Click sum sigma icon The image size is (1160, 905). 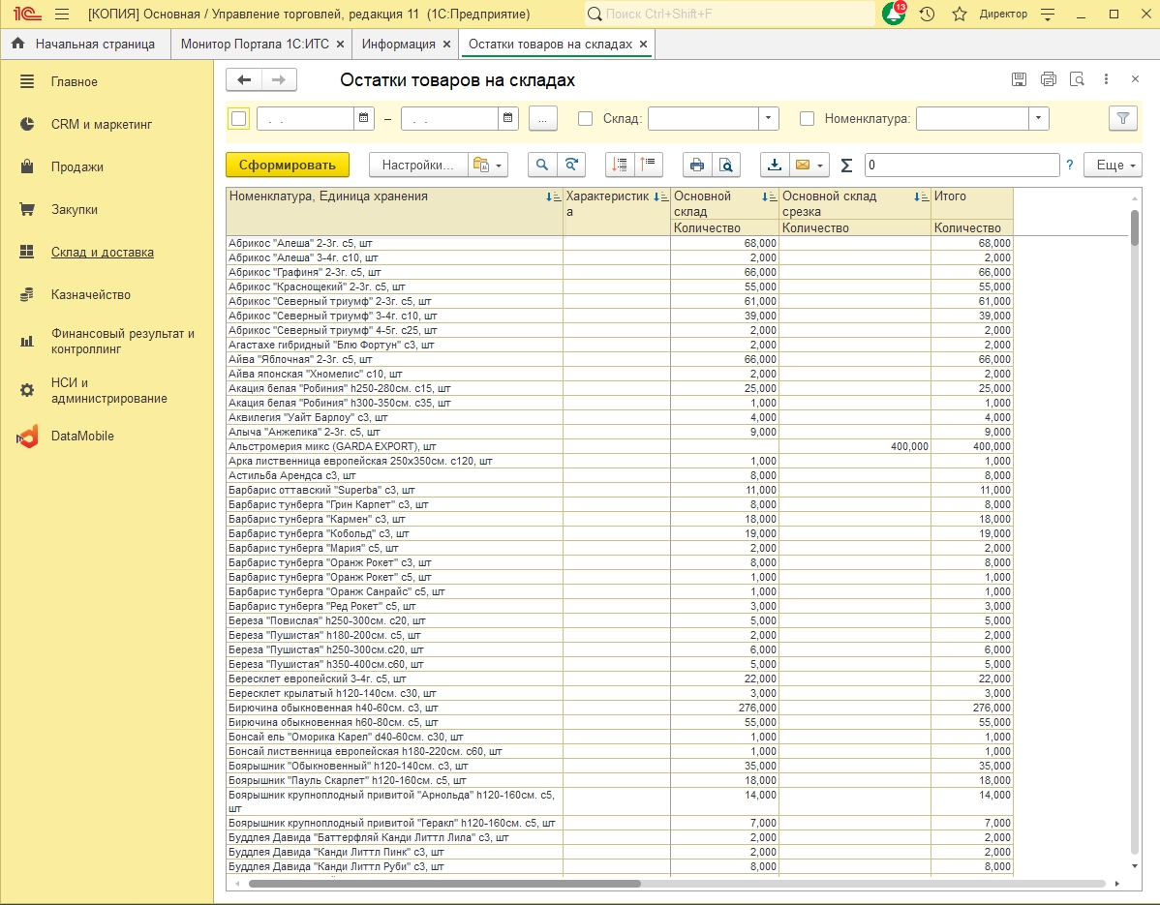[x=847, y=165]
